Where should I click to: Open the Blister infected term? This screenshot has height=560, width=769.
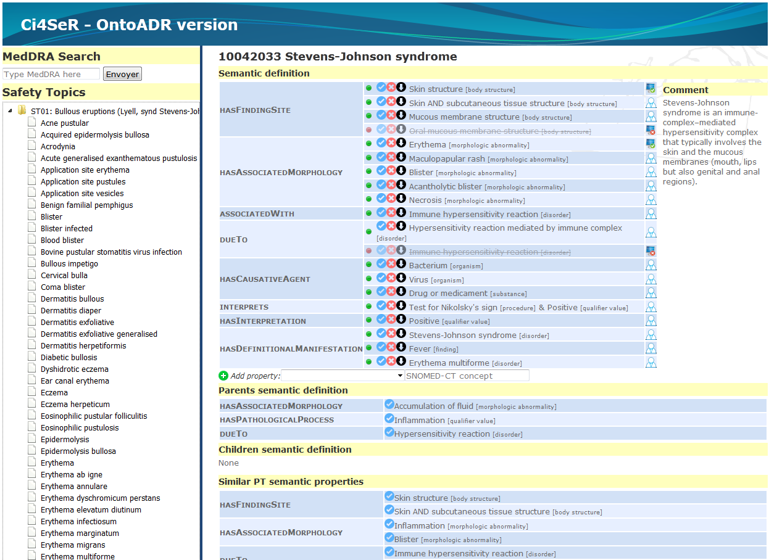pyautogui.click(x=67, y=228)
